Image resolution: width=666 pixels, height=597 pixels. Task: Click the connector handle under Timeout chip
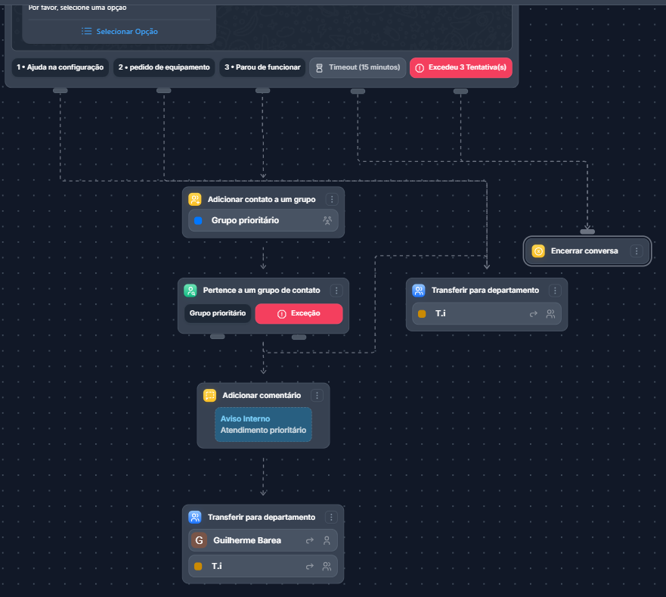pos(358,92)
